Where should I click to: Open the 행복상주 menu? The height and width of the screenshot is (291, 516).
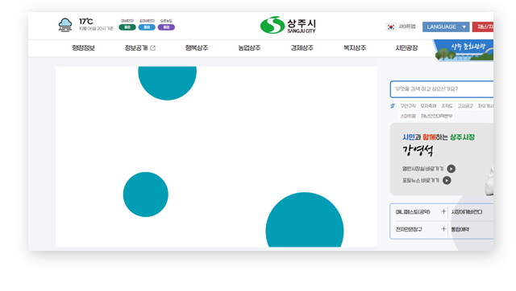(x=197, y=48)
